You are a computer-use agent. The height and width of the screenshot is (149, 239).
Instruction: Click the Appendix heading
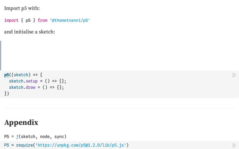(21, 122)
